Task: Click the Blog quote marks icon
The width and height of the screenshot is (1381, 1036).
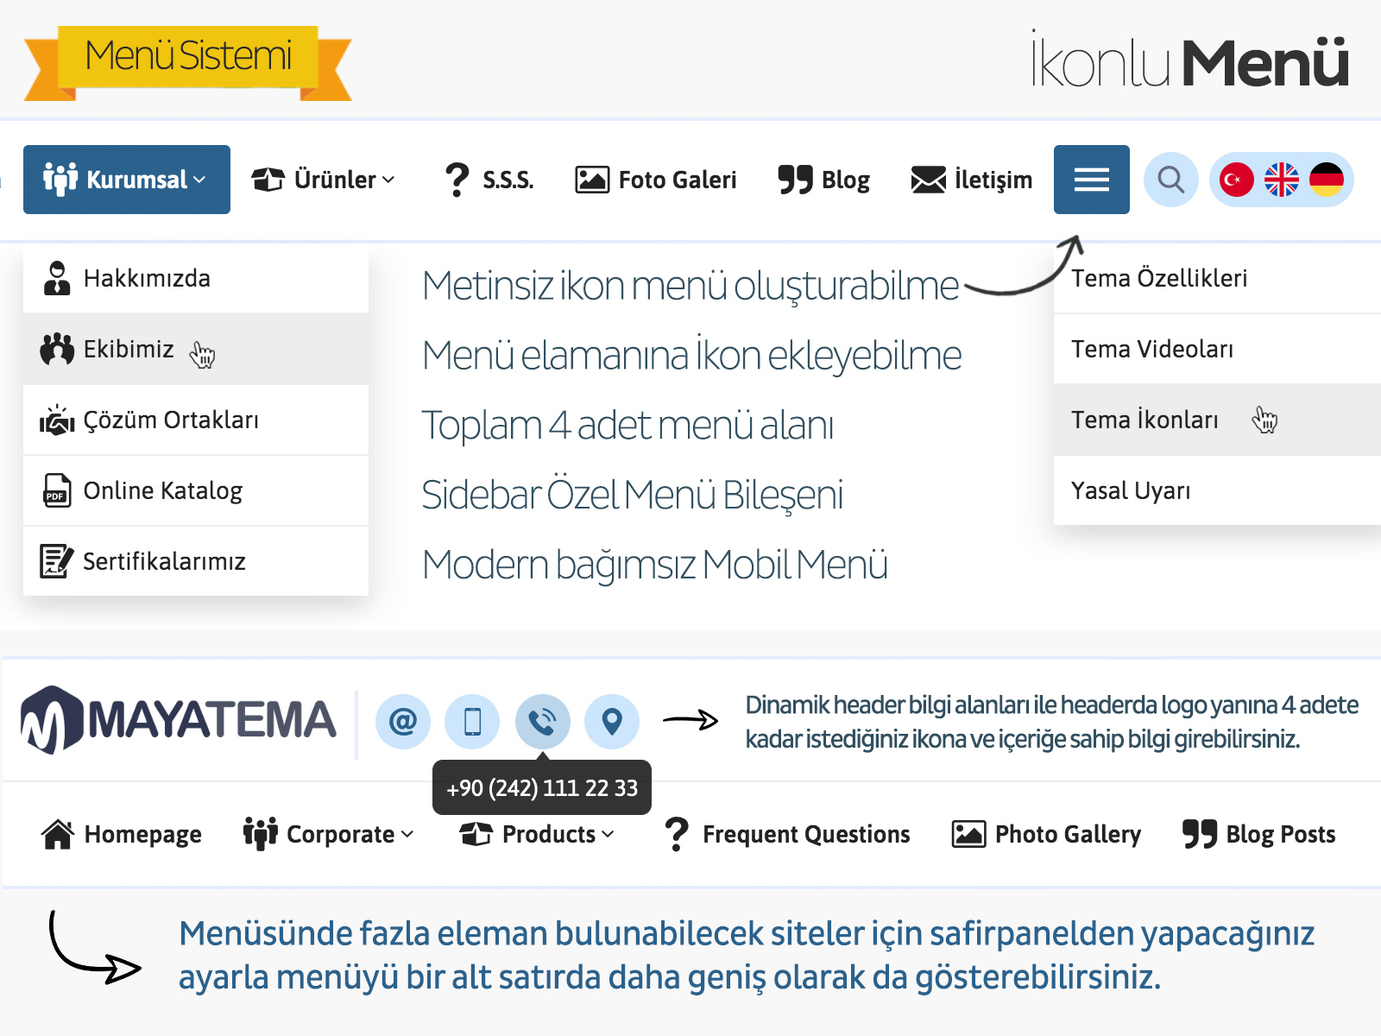Action: click(795, 180)
